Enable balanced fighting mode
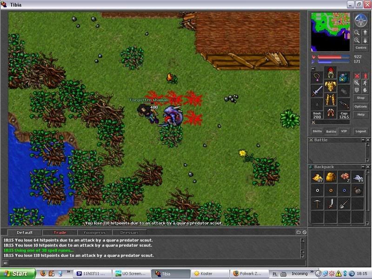This screenshot has height=279, width=372. coord(357,83)
